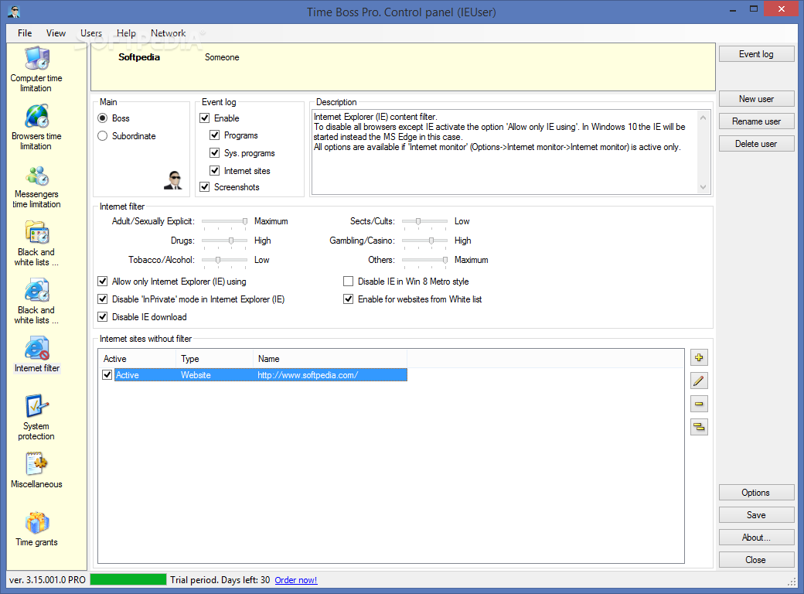Click the version 3.15.001.0 PRO status text

click(x=48, y=580)
